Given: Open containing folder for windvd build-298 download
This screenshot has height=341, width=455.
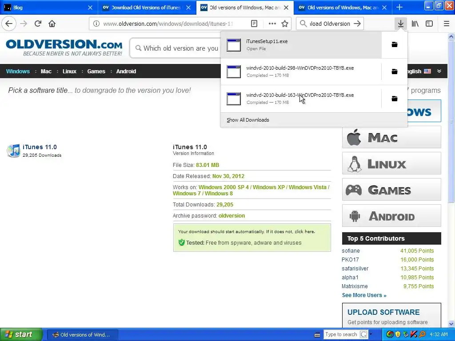Looking at the screenshot, I should pyautogui.click(x=395, y=71).
